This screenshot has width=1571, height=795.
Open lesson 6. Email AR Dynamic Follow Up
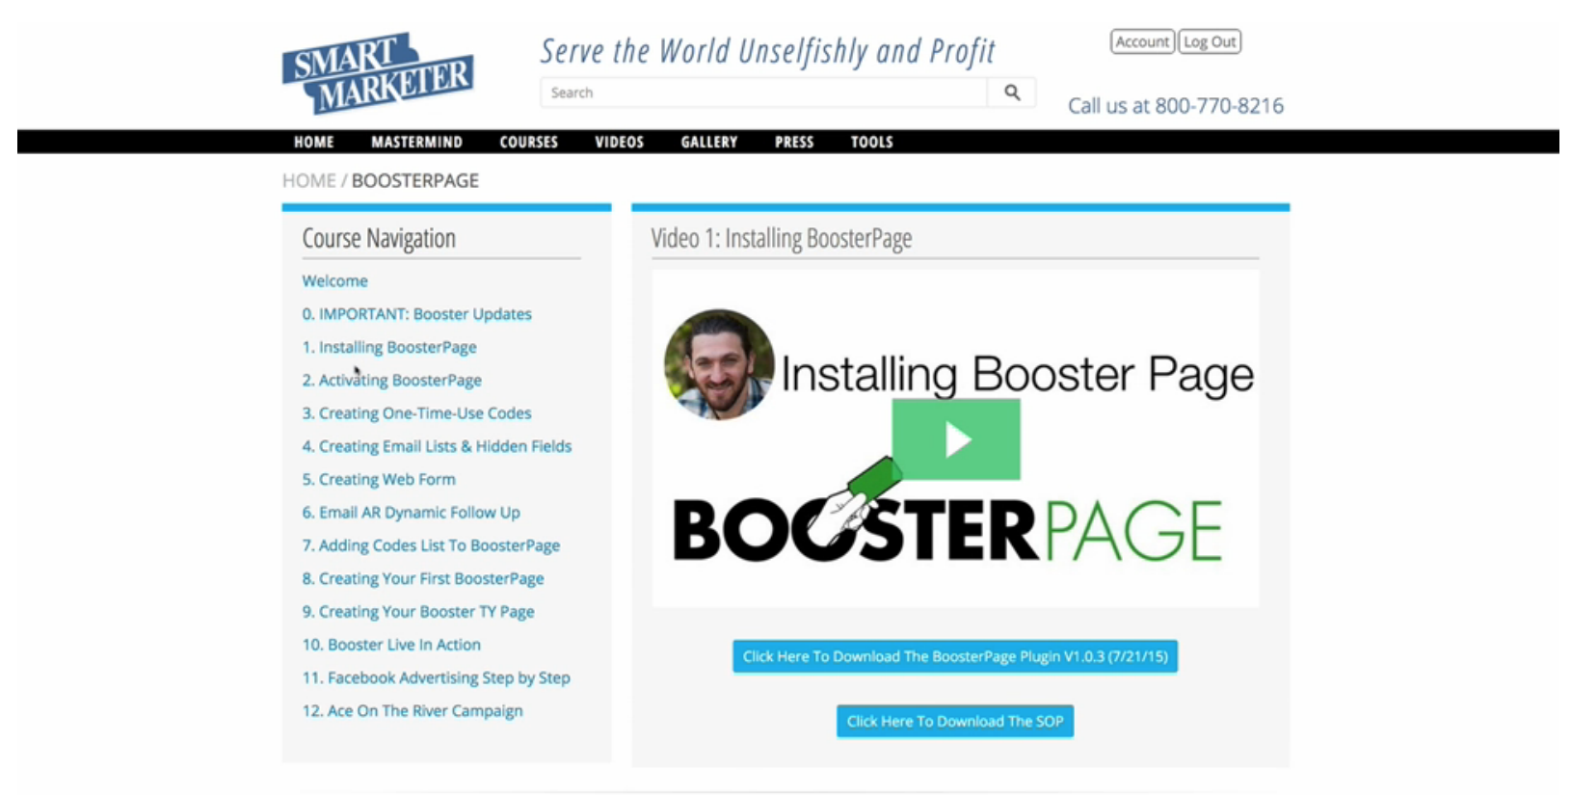(411, 513)
